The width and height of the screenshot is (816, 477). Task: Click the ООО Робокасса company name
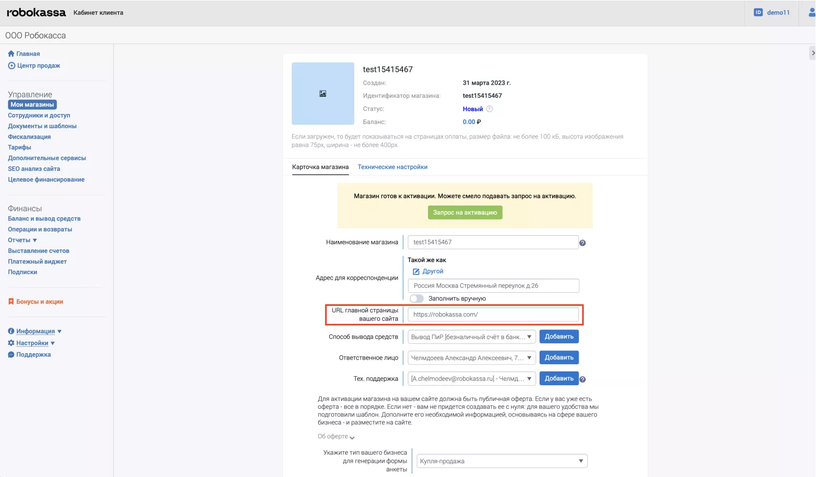point(36,36)
